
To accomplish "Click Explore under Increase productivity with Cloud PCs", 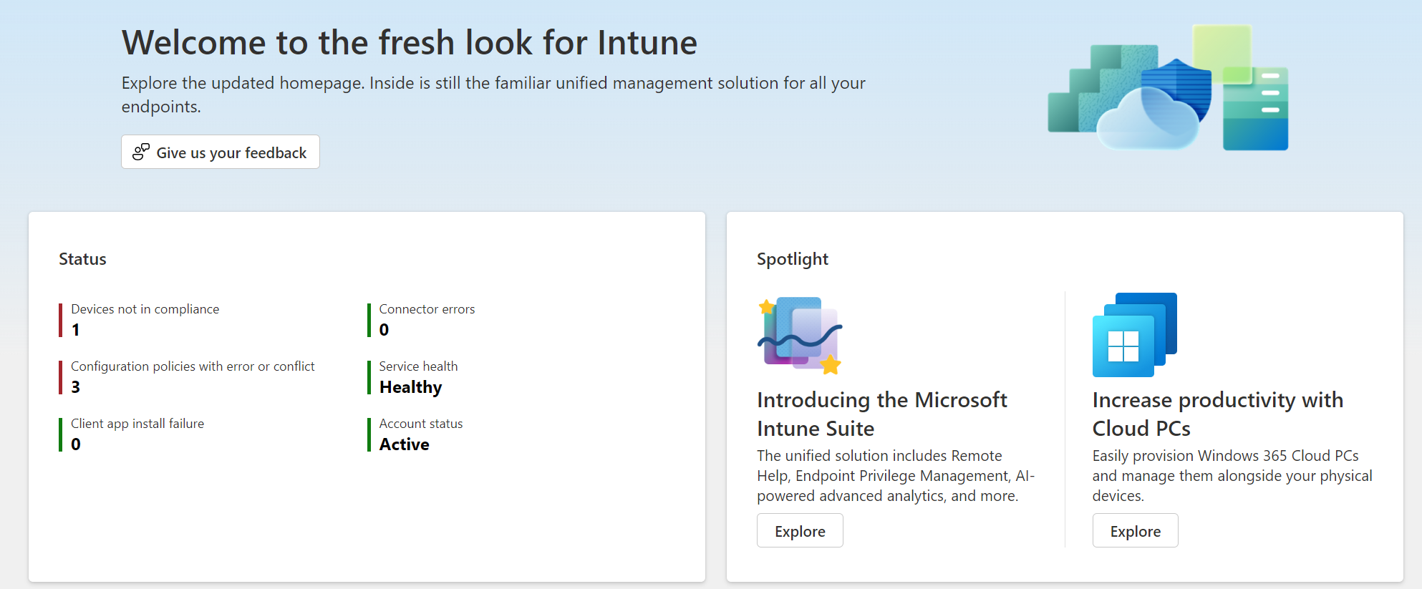I will point(1135,531).
